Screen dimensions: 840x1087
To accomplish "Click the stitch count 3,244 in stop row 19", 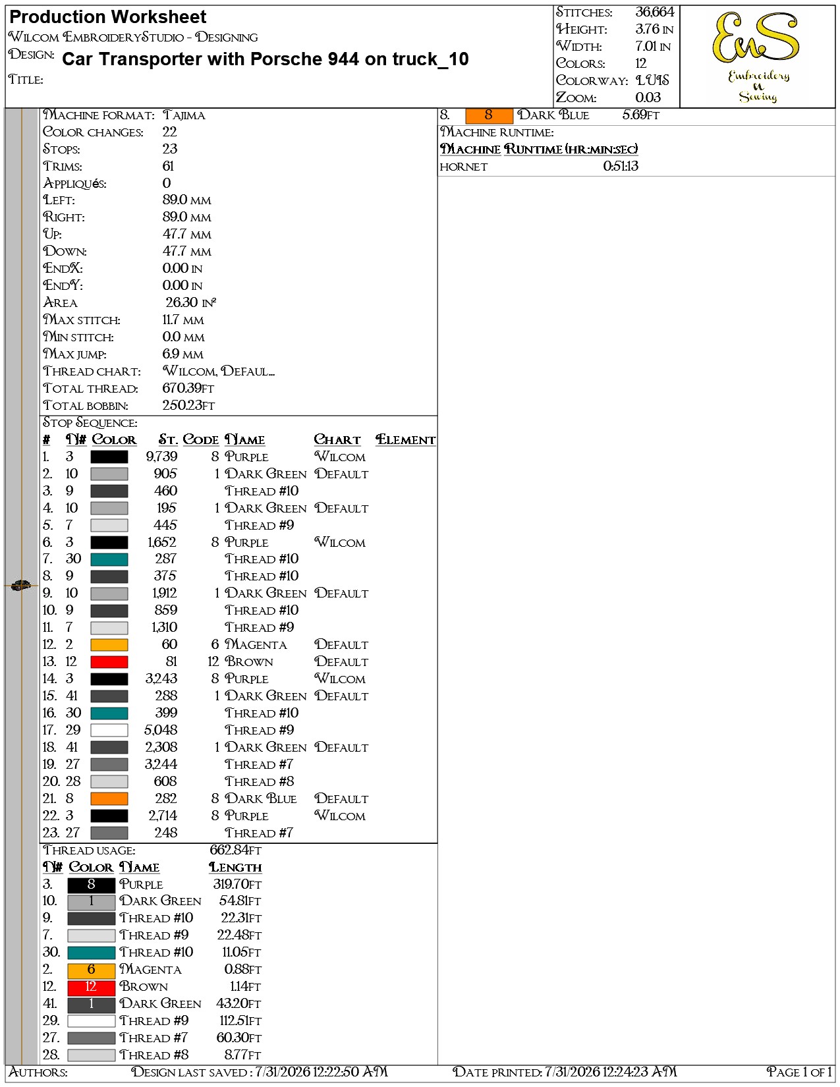I will click(x=161, y=765).
